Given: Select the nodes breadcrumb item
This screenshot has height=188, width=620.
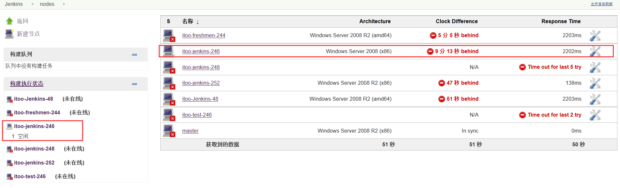Looking at the screenshot, I should click(47, 4).
